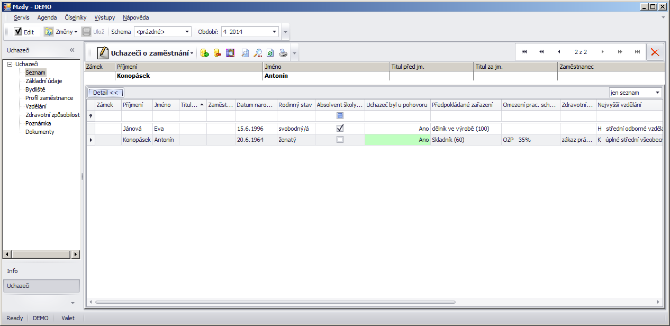This screenshot has width=670, height=326.
Task: Click the Detail << button
Action: tap(105, 93)
